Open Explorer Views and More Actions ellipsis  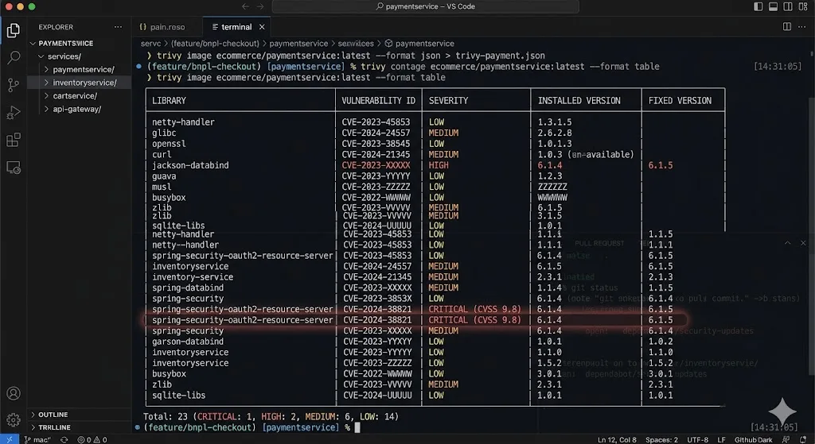point(118,27)
